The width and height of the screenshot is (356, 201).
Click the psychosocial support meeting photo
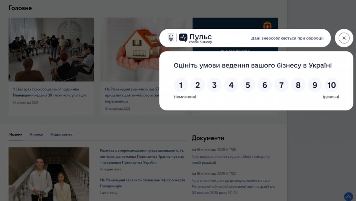tap(51, 50)
